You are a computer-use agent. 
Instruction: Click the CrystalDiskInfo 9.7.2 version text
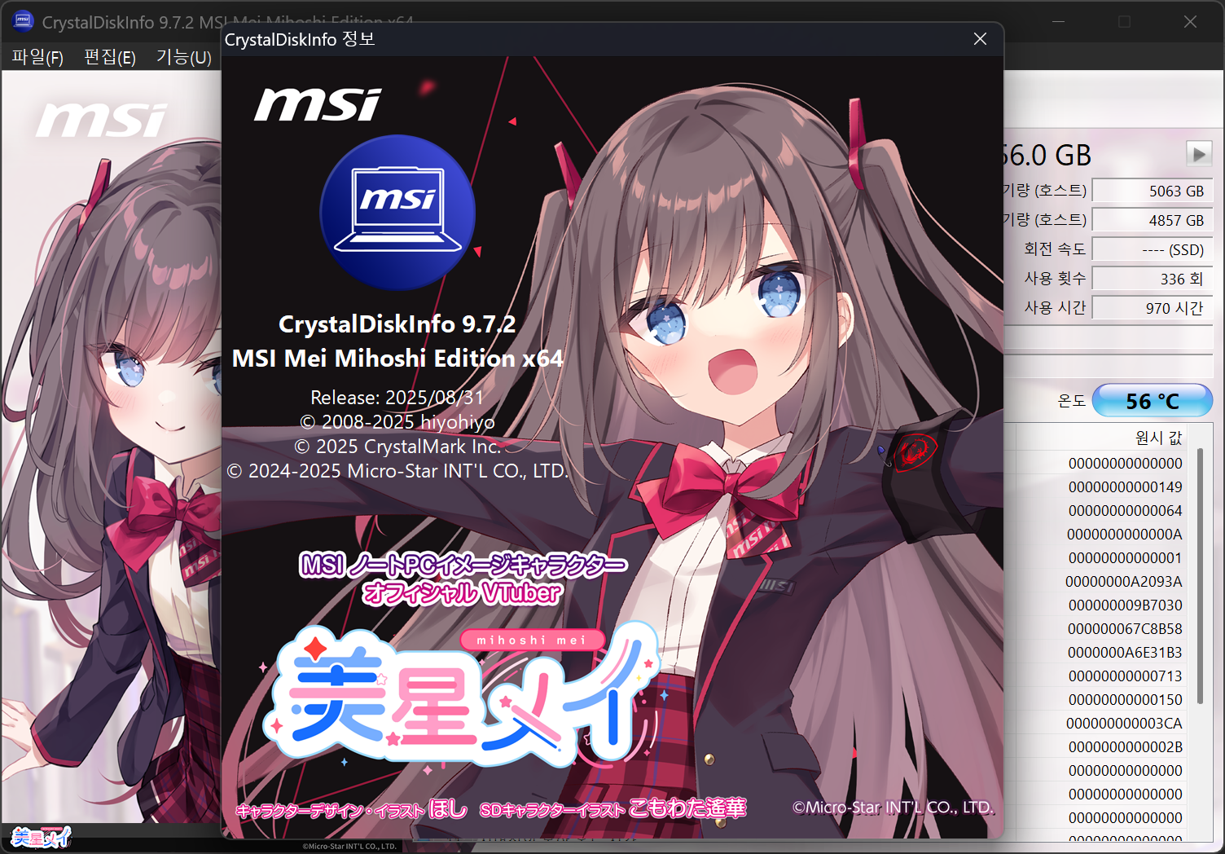[x=397, y=324]
